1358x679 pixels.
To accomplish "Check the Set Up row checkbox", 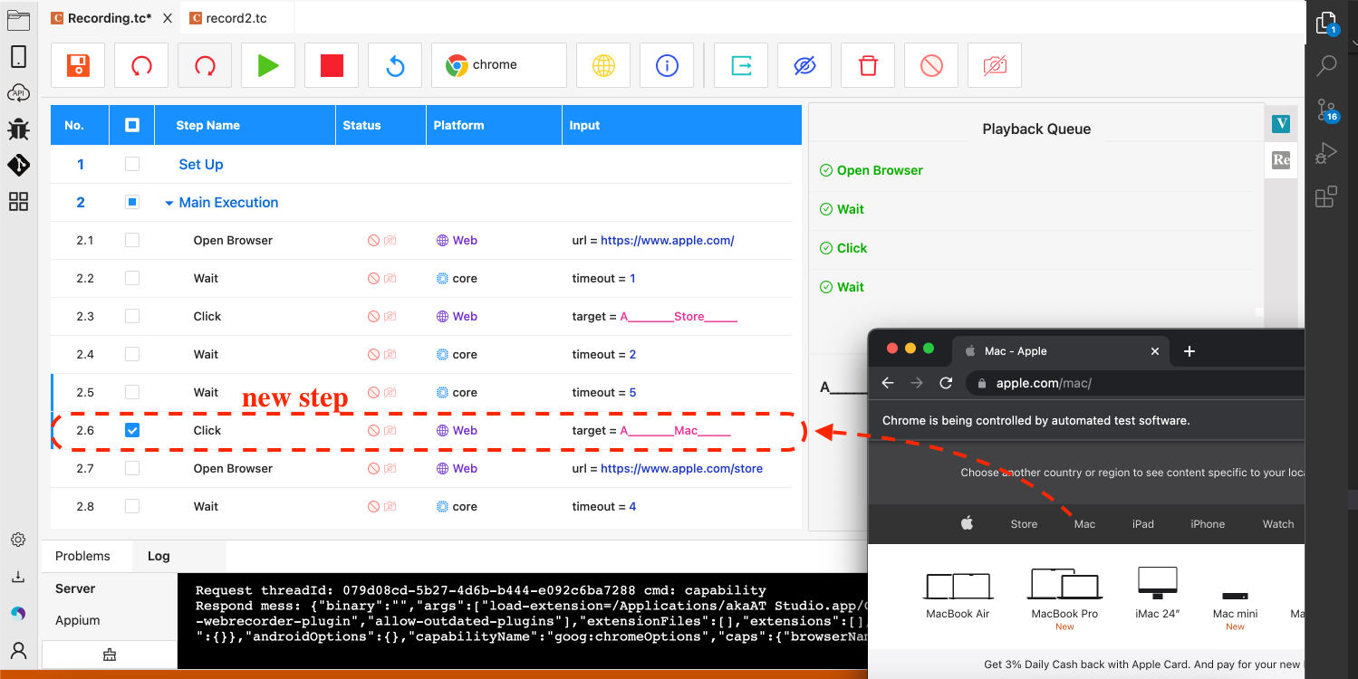I will [x=132, y=164].
